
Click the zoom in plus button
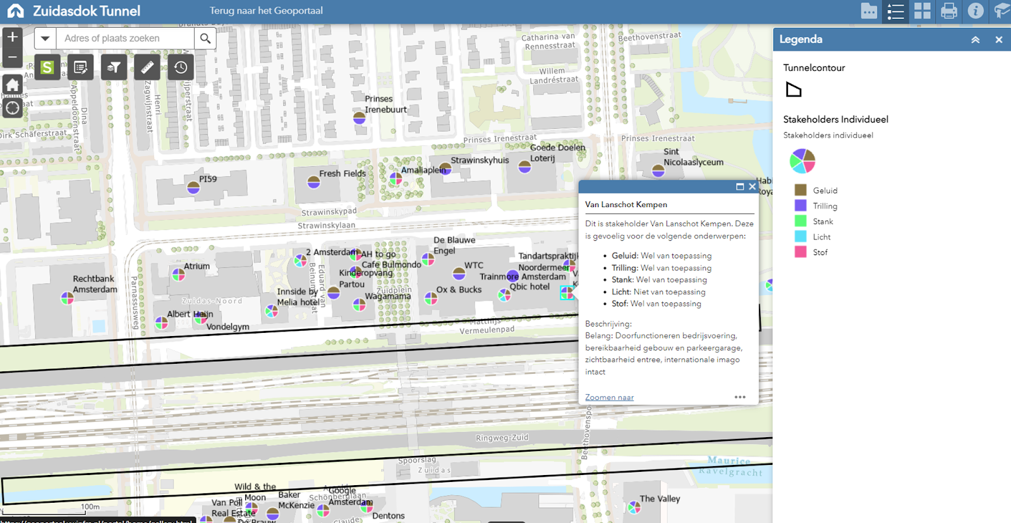tap(12, 37)
